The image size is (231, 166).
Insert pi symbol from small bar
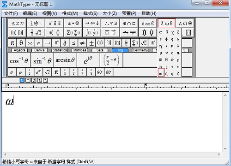[x=12, y=43]
